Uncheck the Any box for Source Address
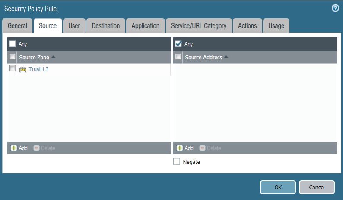The width and height of the screenshot is (343, 200). tap(178, 44)
